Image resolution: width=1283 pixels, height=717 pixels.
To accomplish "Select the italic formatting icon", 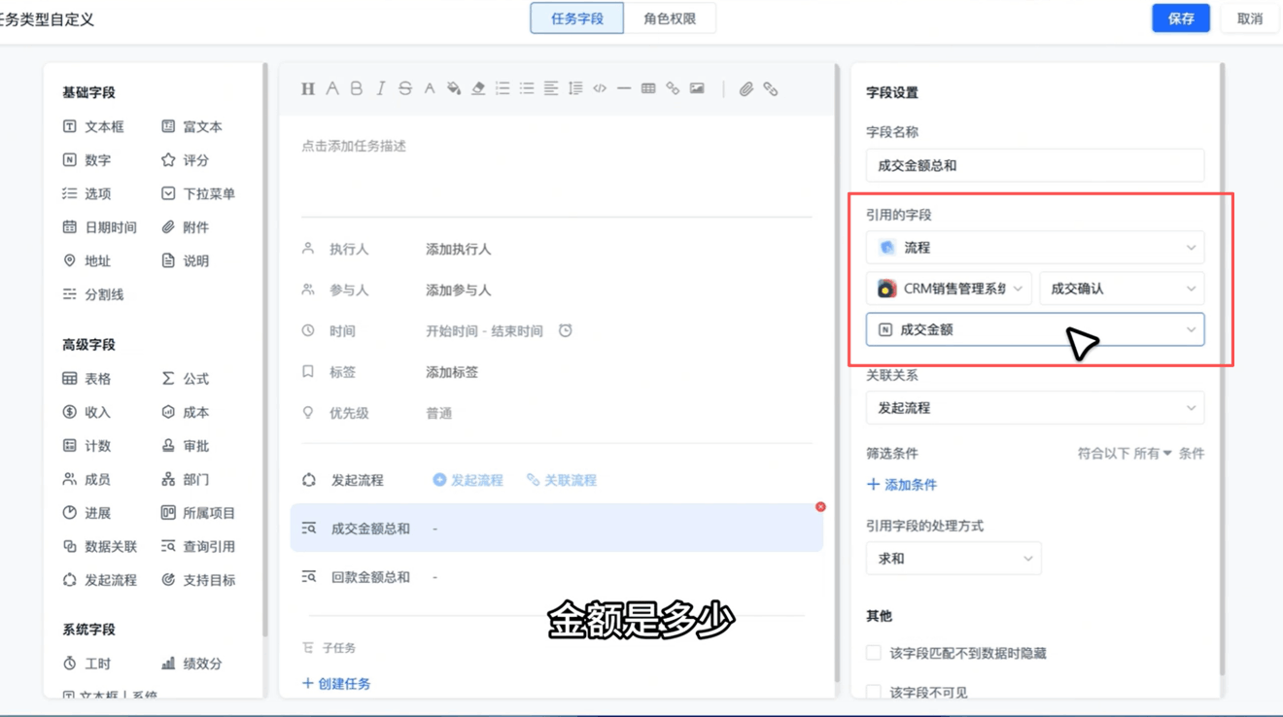I will click(381, 88).
